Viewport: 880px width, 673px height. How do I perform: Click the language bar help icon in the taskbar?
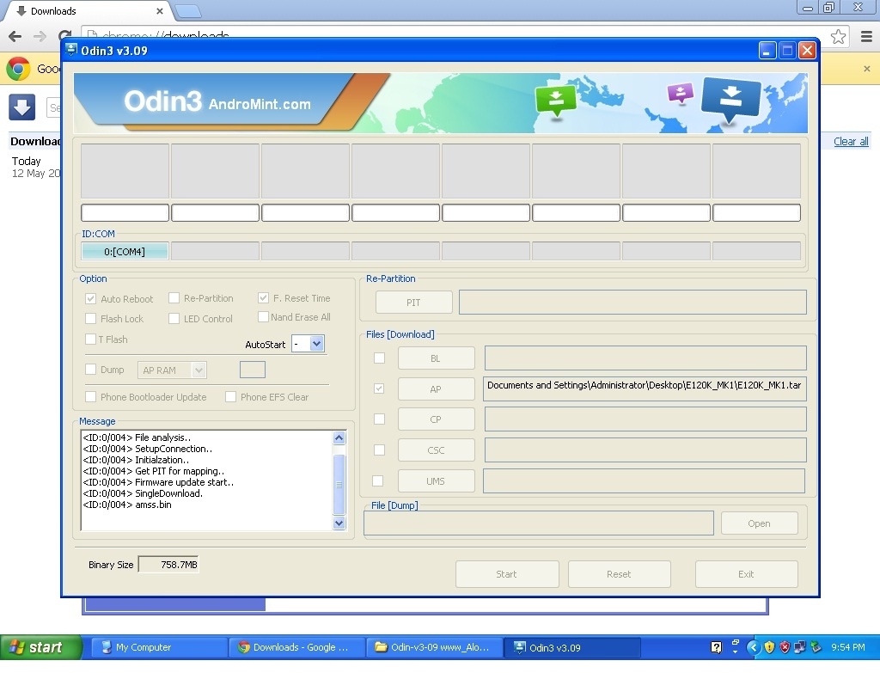(x=716, y=647)
